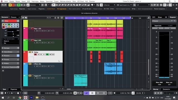Open After Effects from taskbar
The width and height of the screenshot is (178, 100).
pyautogui.click(x=31, y=97)
